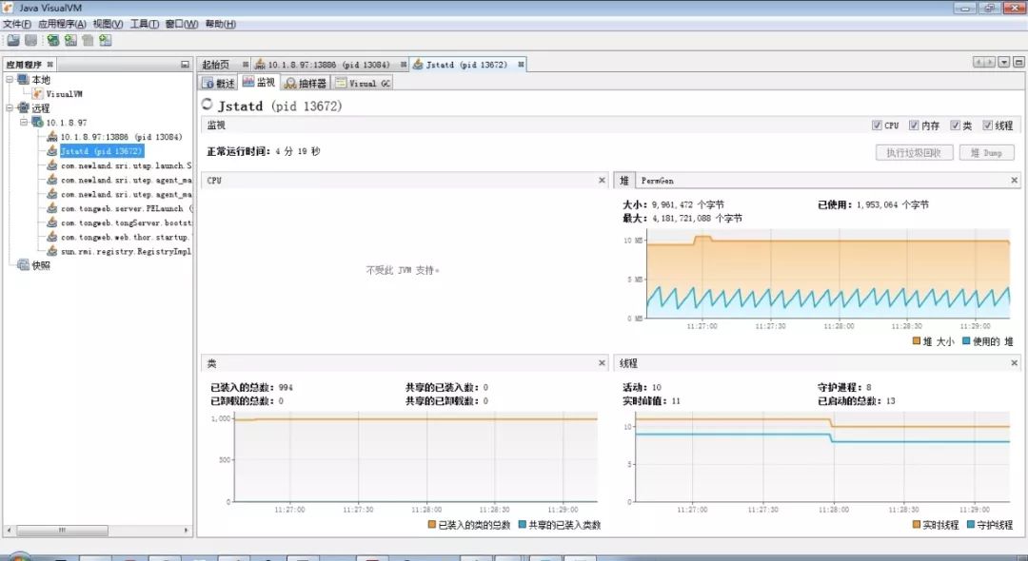1028x561 pixels.
Task: Click the network icon beside 远程
Action: pos(24,108)
